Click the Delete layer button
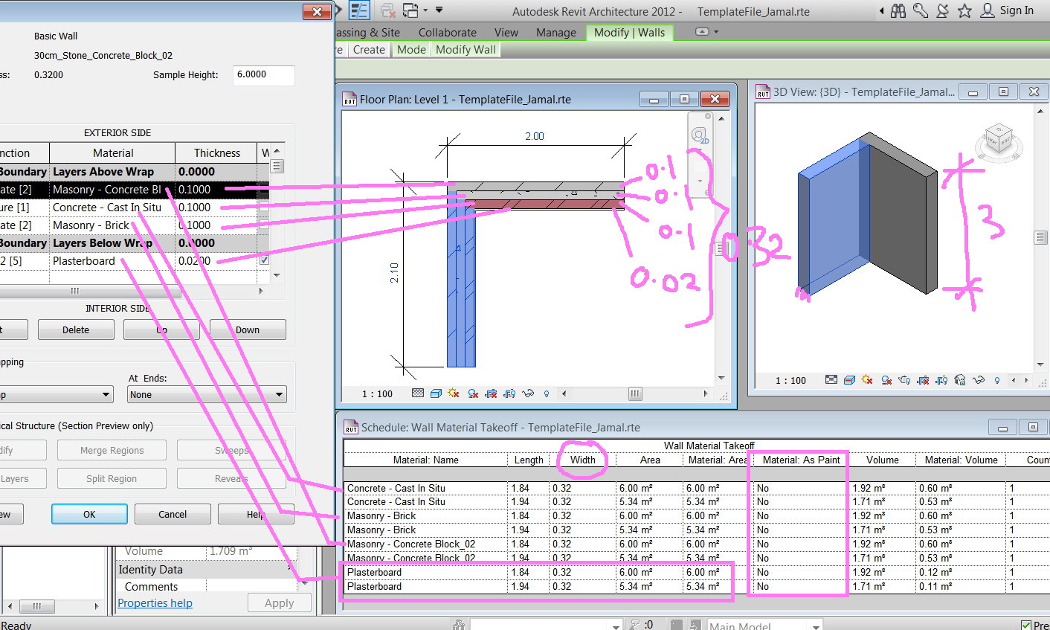The image size is (1050, 630). [x=76, y=330]
